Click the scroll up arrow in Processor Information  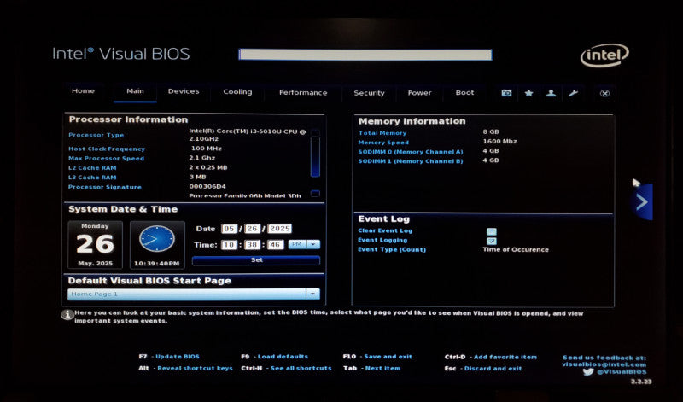[x=315, y=132]
